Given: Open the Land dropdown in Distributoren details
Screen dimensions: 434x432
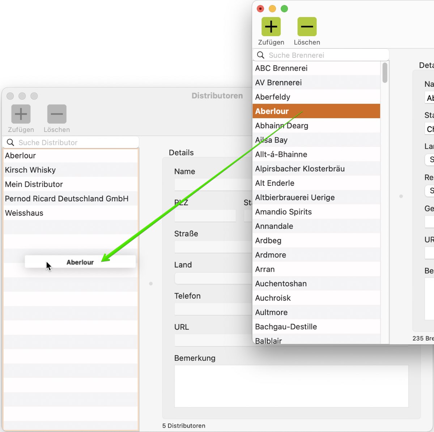Looking at the screenshot, I should pos(213,278).
